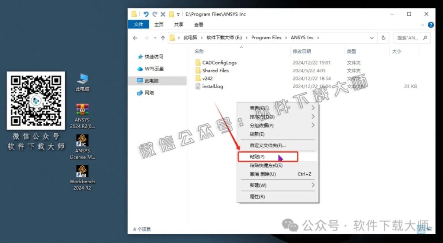Refresh the folder with refresh icon
This screenshot has width=443, height=243.
383,38
